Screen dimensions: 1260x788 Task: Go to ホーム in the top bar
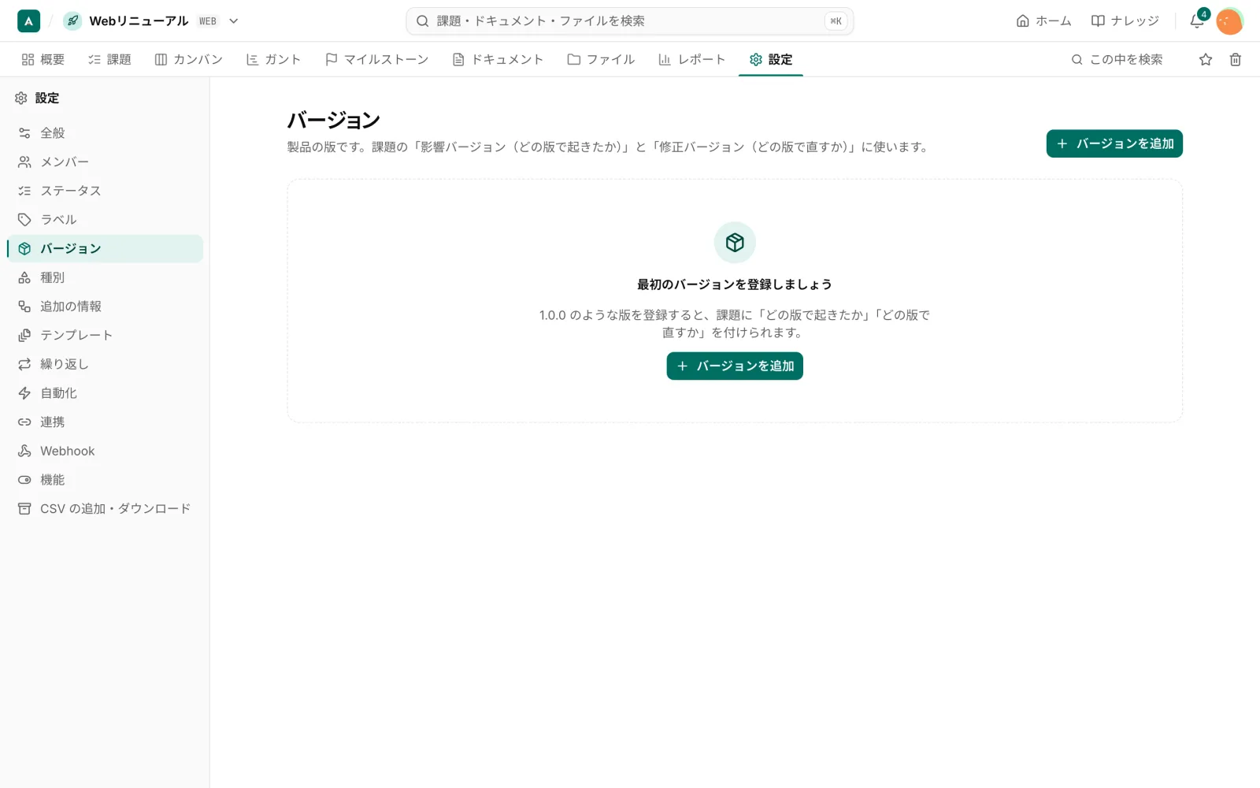coord(1043,21)
